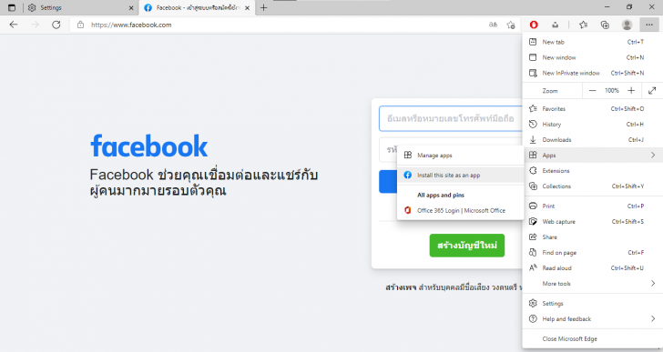Click the facebook logo
This screenshot has height=352, width=663.
click(148, 146)
